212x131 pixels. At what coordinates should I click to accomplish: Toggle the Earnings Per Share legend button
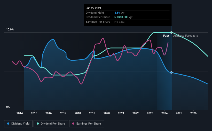tap(87, 124)
